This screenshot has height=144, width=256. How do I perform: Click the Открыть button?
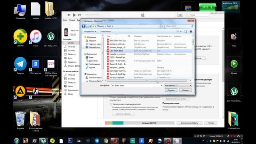pyautogui.click(x=171, y=90)
